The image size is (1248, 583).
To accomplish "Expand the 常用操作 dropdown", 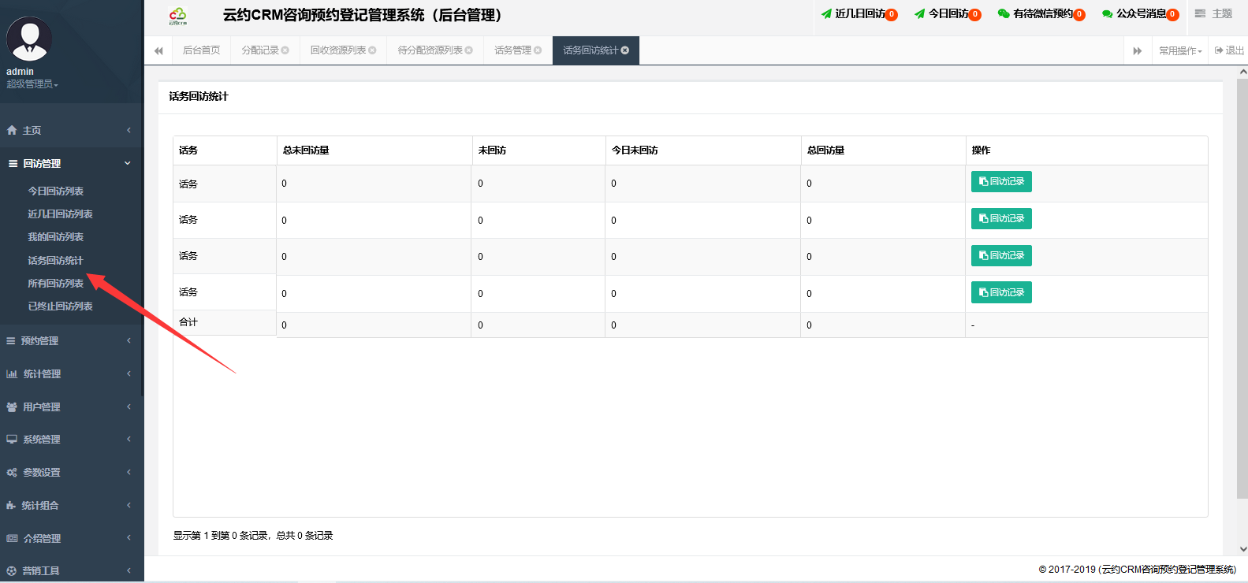I will pyautogui.click(x=1180, y=50).
